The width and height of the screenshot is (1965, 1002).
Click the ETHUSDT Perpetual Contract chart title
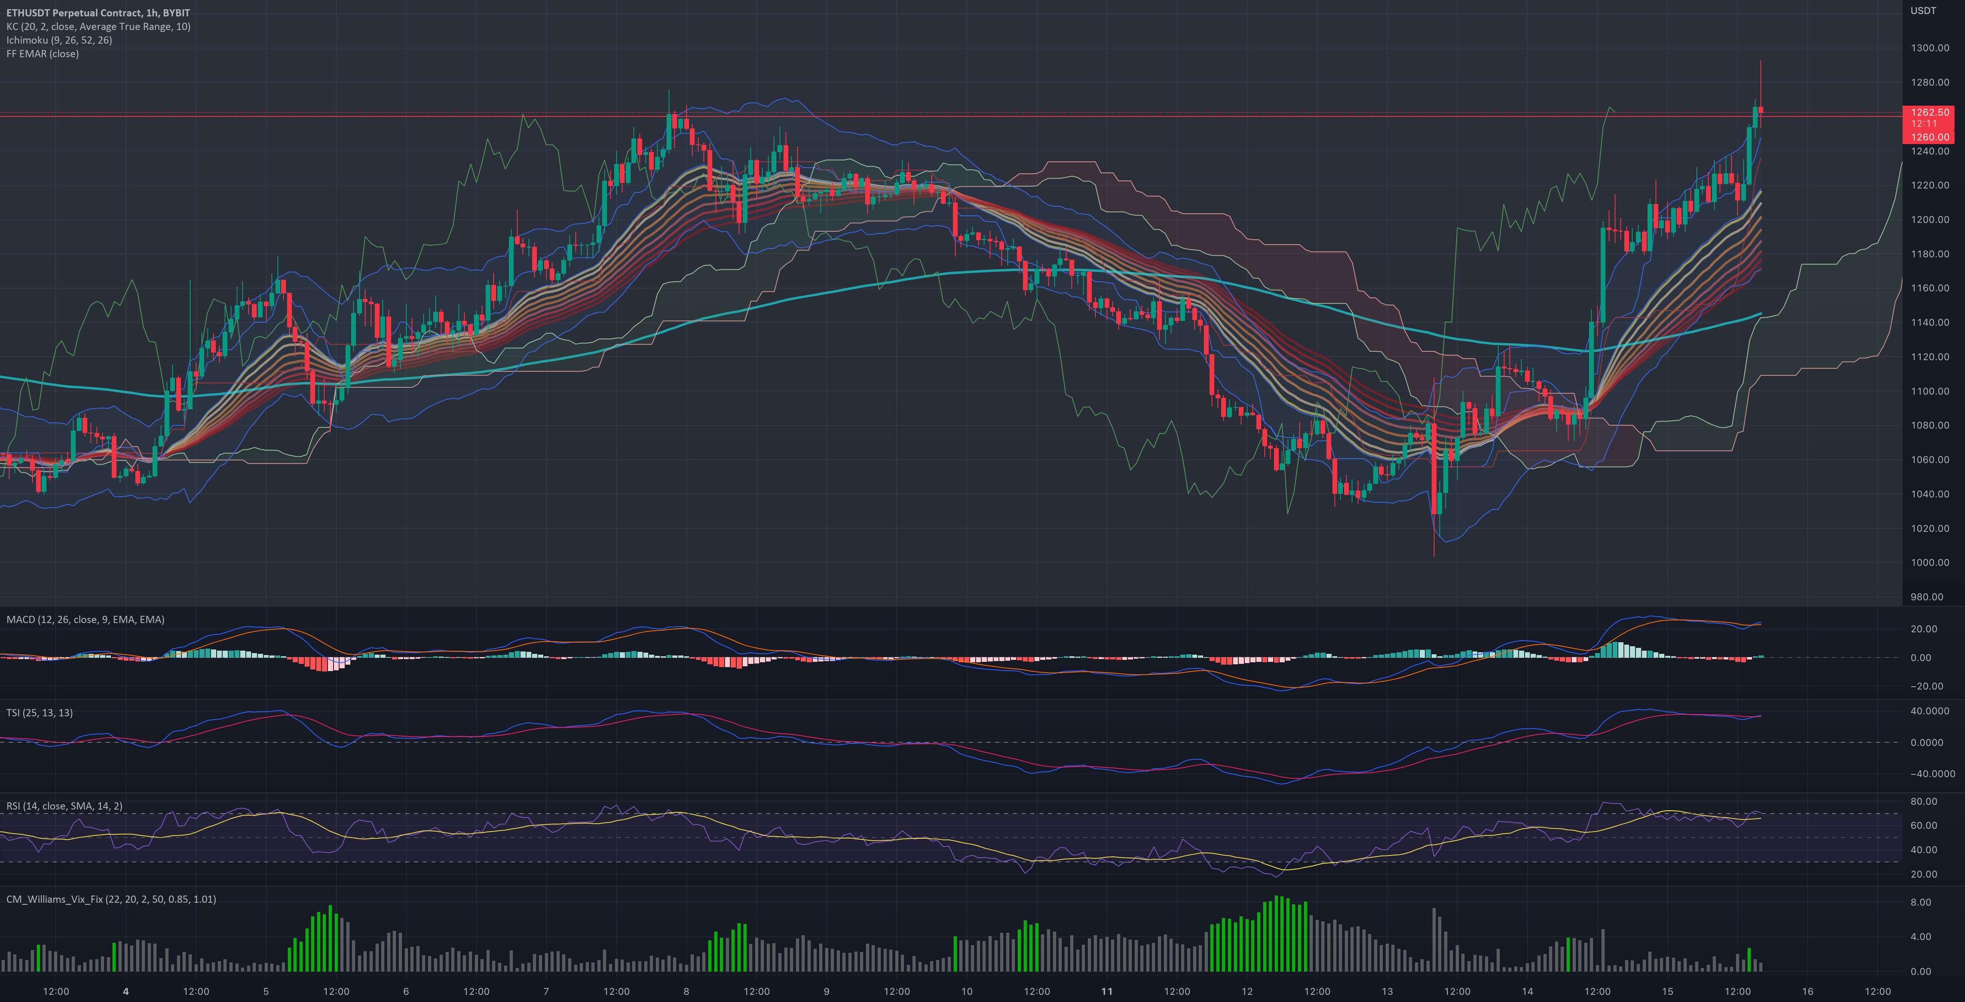click(x=98, y=13)
